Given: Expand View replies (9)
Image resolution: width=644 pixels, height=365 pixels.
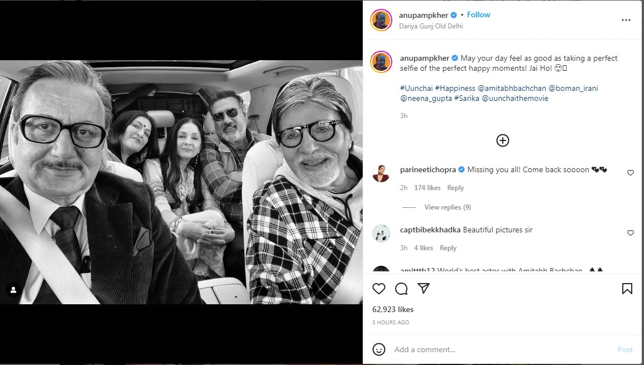Looking at the screenshot, I should coord(448,207).
